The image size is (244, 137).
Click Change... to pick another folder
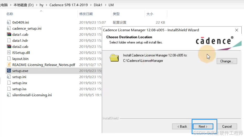pos(227,61)
